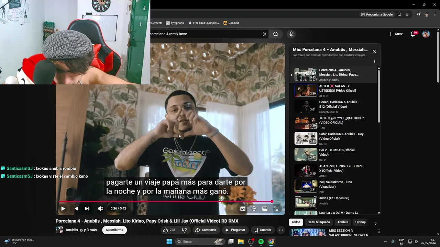Image resolution: width=440 pixels, height=247 pixels.
Task: Toggle subtitles with the captions button
Action: pyautogui.click(x=243, y=209)
